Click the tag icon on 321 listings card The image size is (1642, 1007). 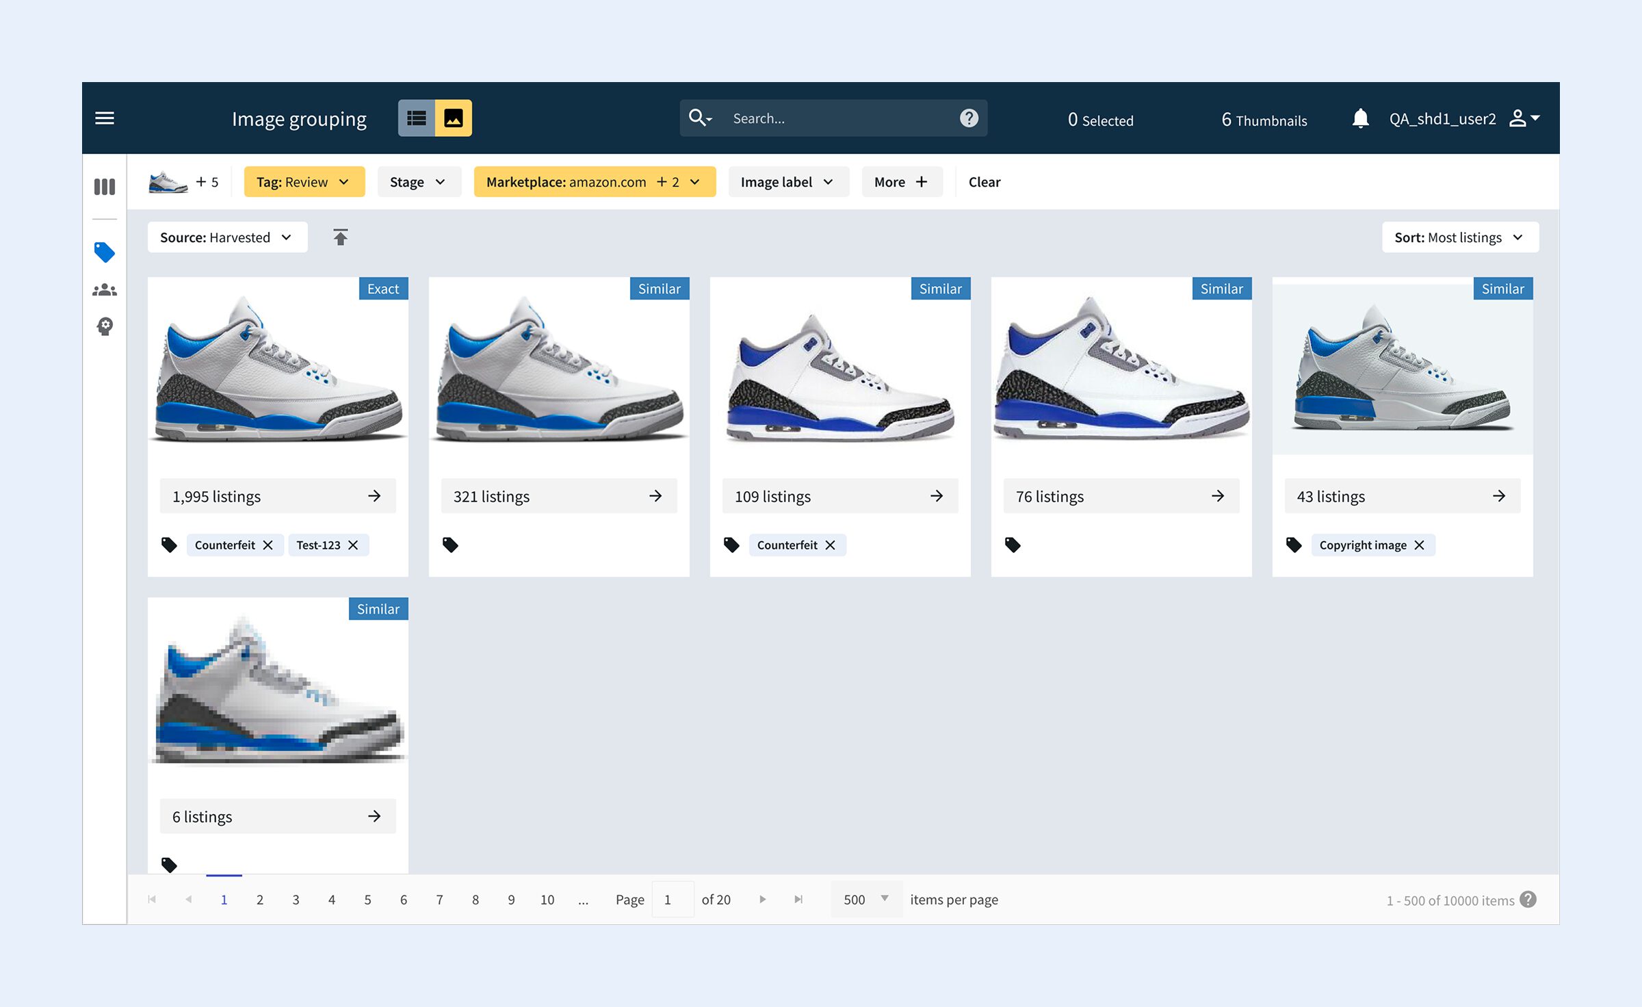click(450, 545)
